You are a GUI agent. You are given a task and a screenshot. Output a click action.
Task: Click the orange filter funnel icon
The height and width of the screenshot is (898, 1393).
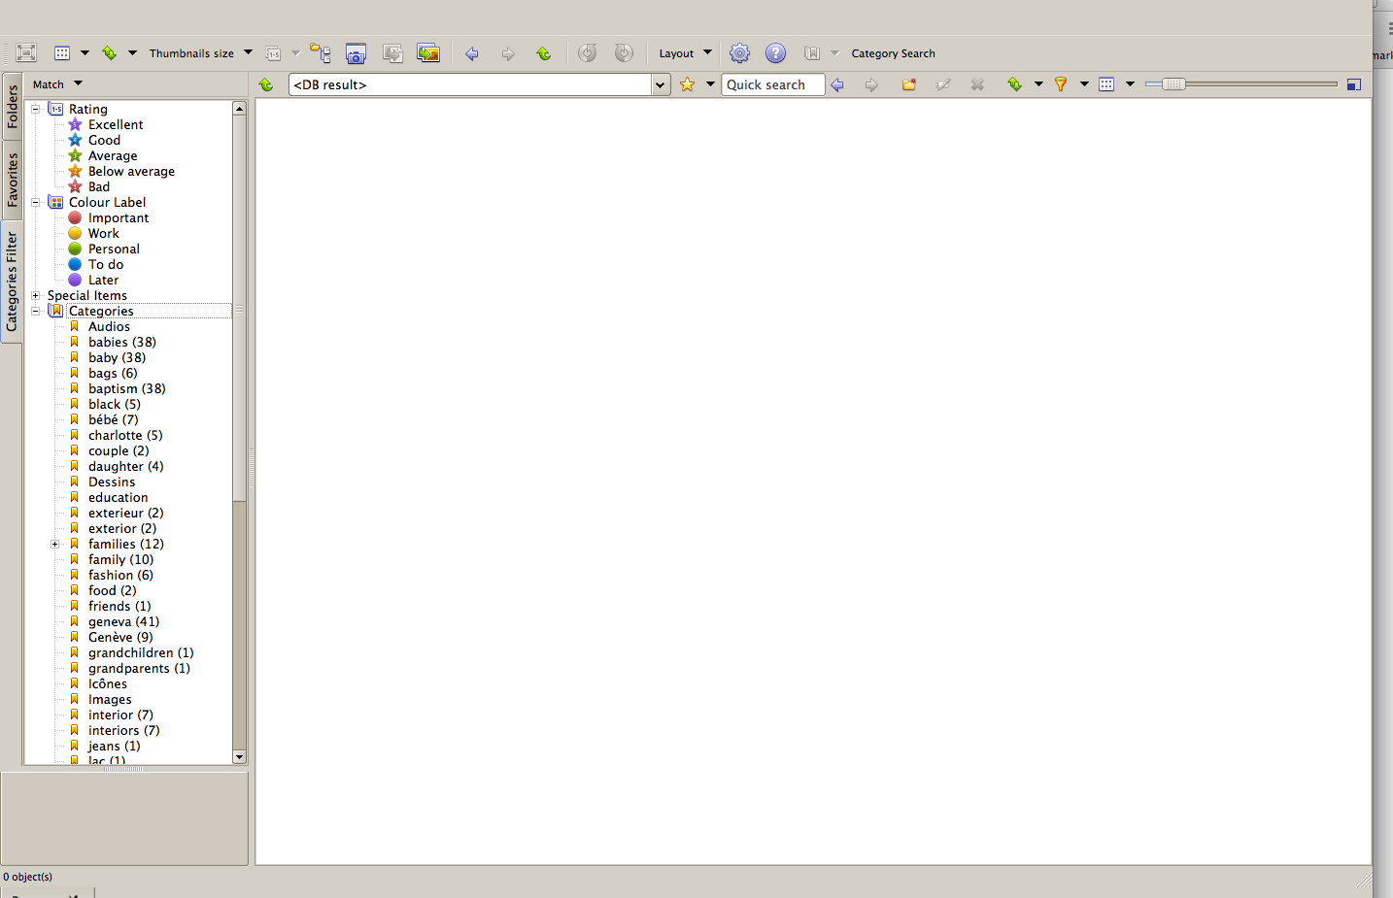1061,84
